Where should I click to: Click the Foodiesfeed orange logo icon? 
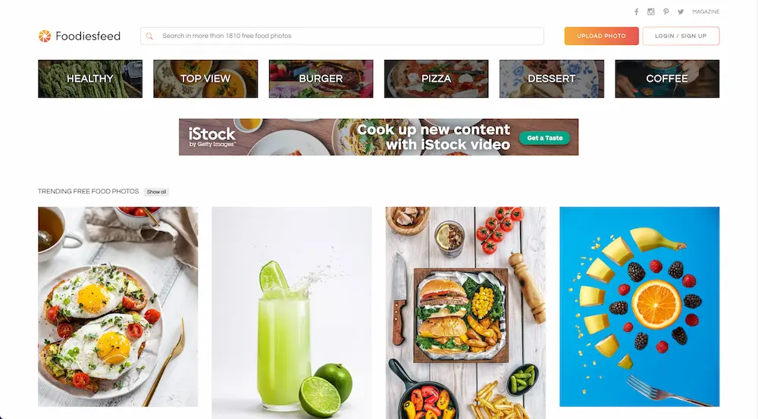pos(45,36)
